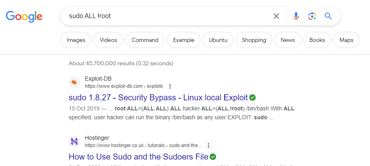
Task: Click the hostinger.co.uk URL breadcrumb
Action: 143,145
